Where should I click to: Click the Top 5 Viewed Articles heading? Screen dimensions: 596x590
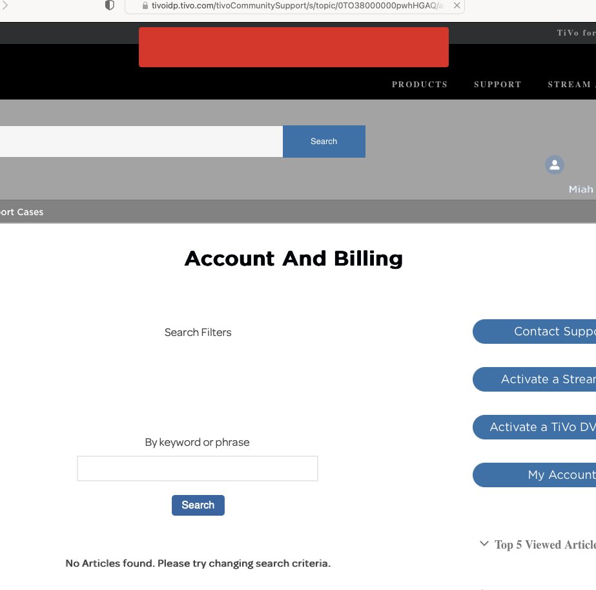tap(545, 545)
